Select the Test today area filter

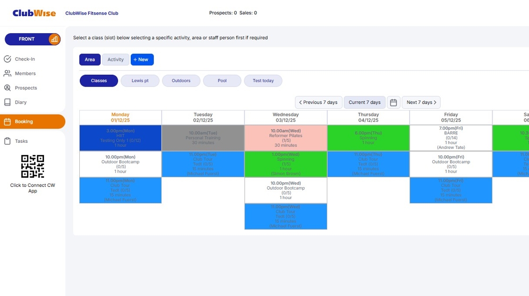click(263, 81)
